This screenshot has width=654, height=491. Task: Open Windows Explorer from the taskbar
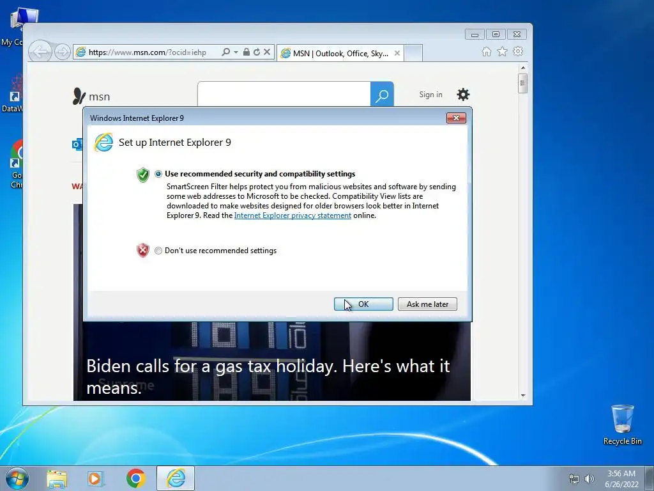click(x=57, y=478)
